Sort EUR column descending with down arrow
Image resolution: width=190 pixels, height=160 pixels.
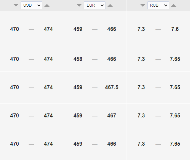(79, 5)
